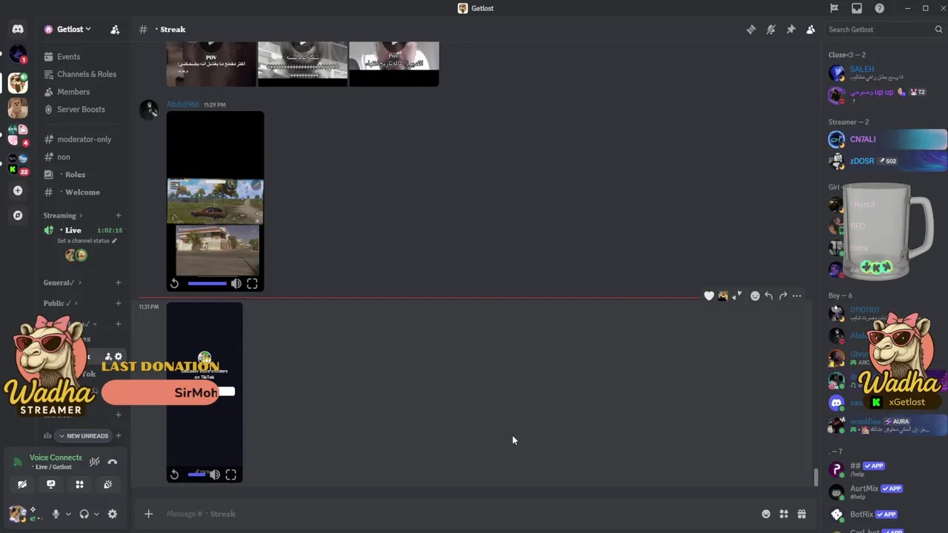Open microphone input options arrow
This screenshot has width=948, height=533.
pos(68,514)
